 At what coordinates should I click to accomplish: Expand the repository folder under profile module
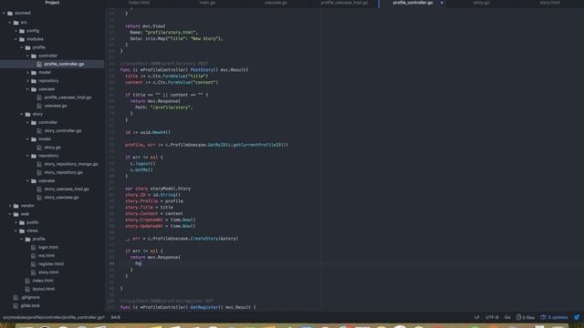point(28,81)
